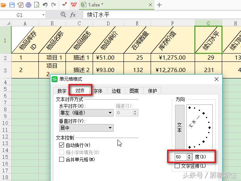Click the vertical 文本 orientation box

(180, 127)
